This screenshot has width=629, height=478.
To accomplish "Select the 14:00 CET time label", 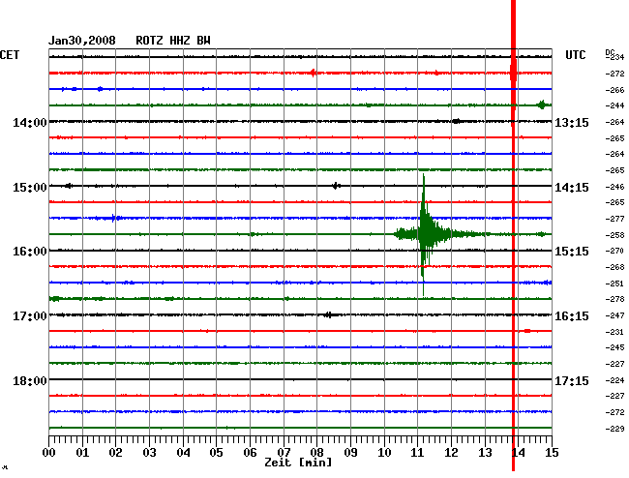I will tap(30, 122).
